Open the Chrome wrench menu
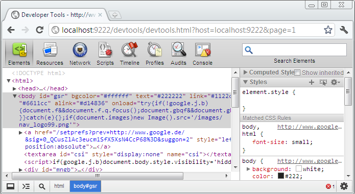The height and width of the screenshot is (194, 355). click(344, 30)
